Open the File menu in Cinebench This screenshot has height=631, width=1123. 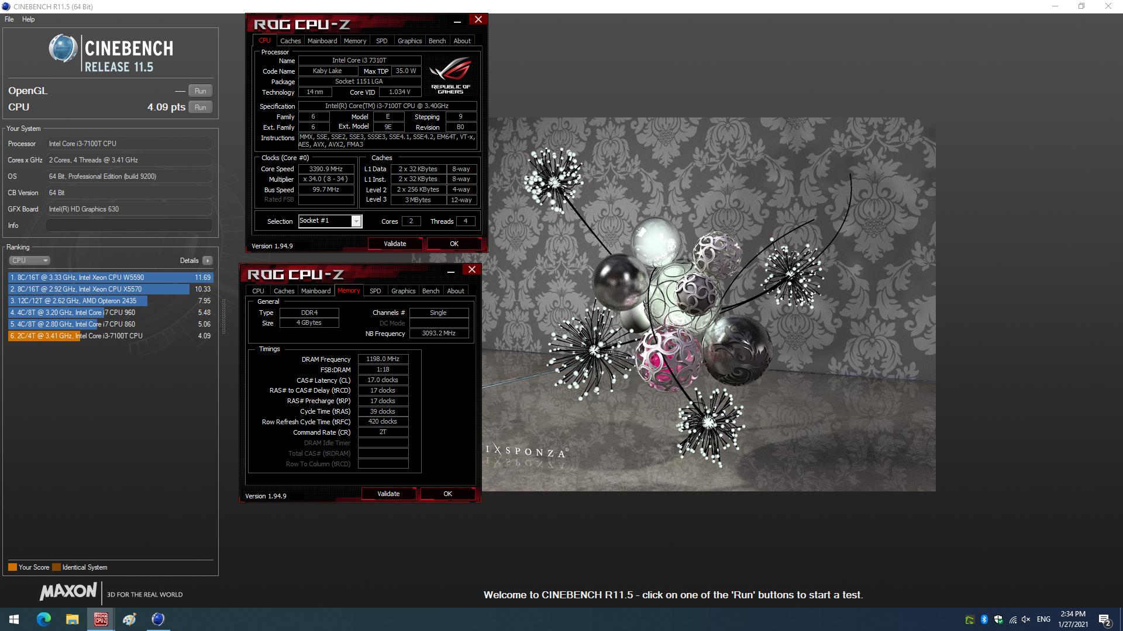pos(9,19)
